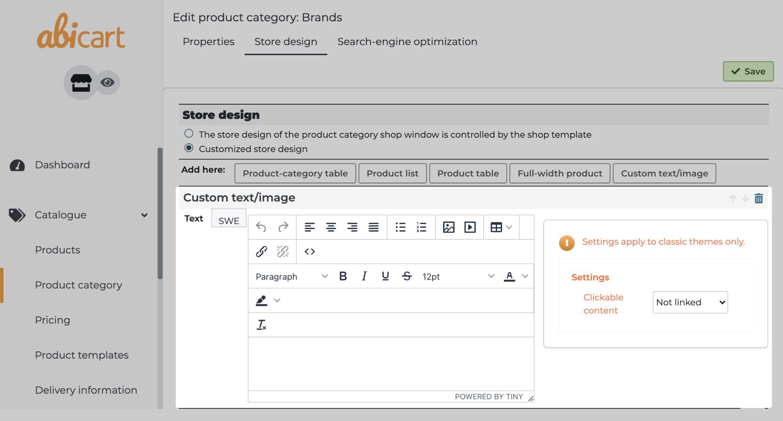This screenshot has width=783, height=421.
Task: Open the Search-engine optimization tab
Action: point(407,42)
